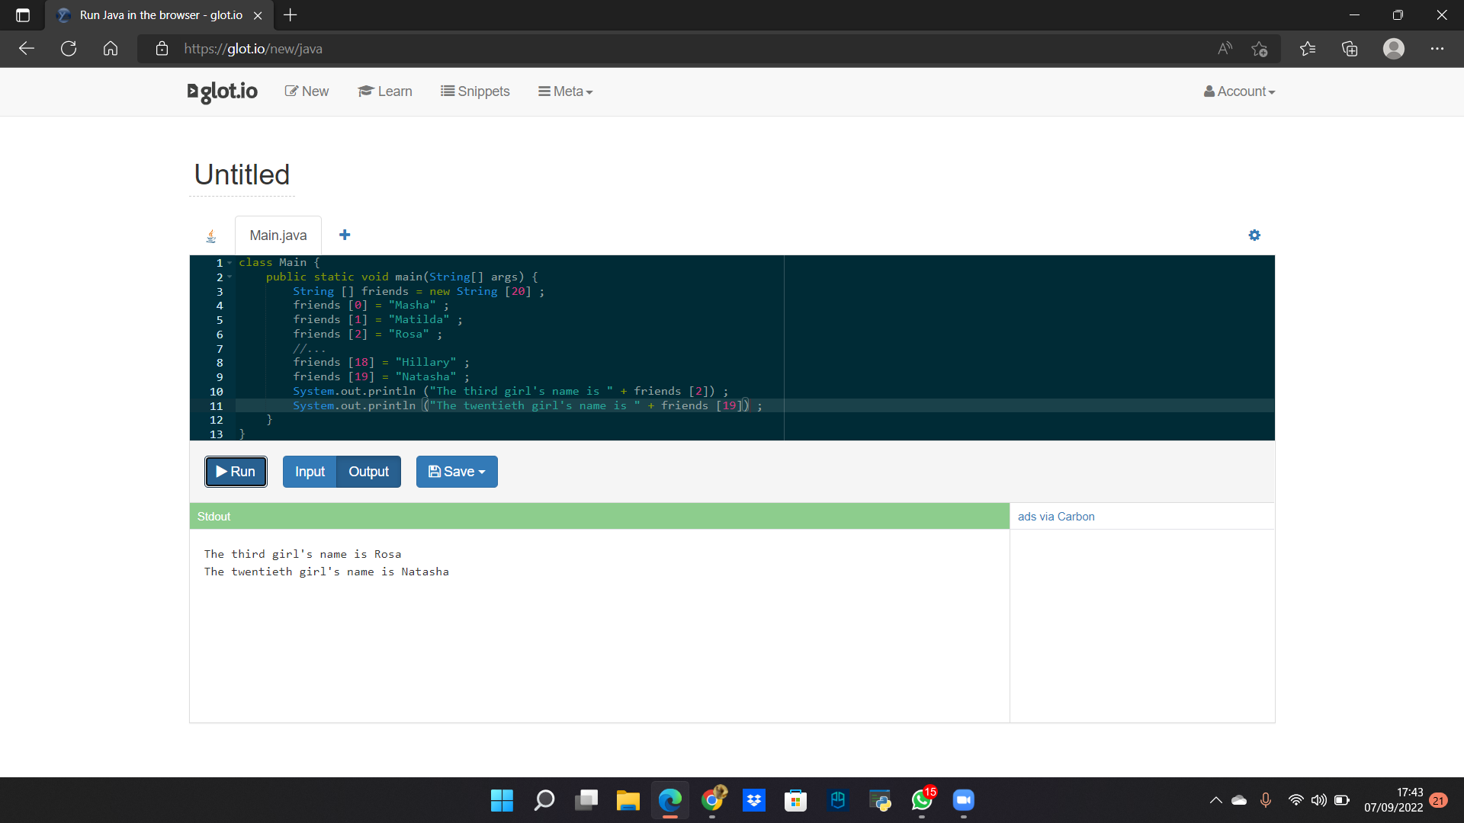The height and width of the screenshot is (823, 1464).
Task: Open a new browser tab
Action: coord(291,14)
